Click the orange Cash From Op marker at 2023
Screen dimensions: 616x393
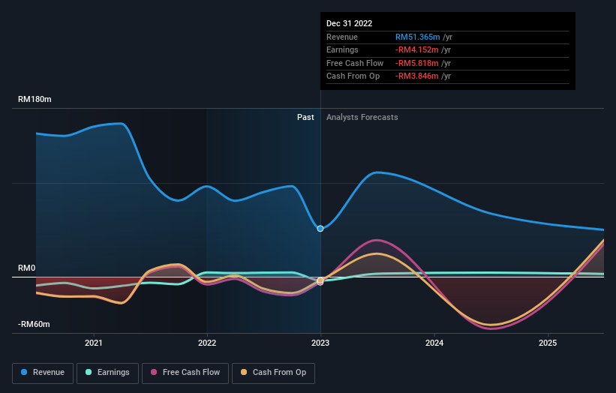click(320, 280)
